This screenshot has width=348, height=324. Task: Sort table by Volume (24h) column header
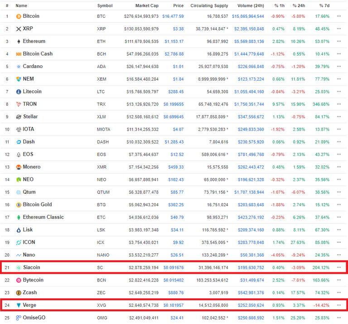pyautogui.click(x=251, y=6)
